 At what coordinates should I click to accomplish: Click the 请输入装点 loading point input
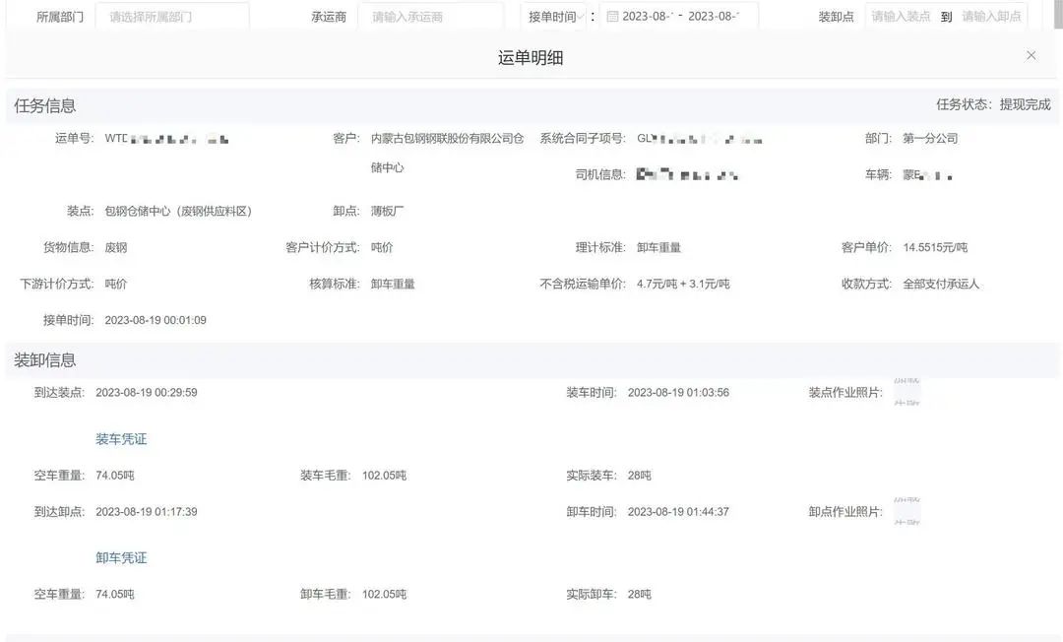900,15
